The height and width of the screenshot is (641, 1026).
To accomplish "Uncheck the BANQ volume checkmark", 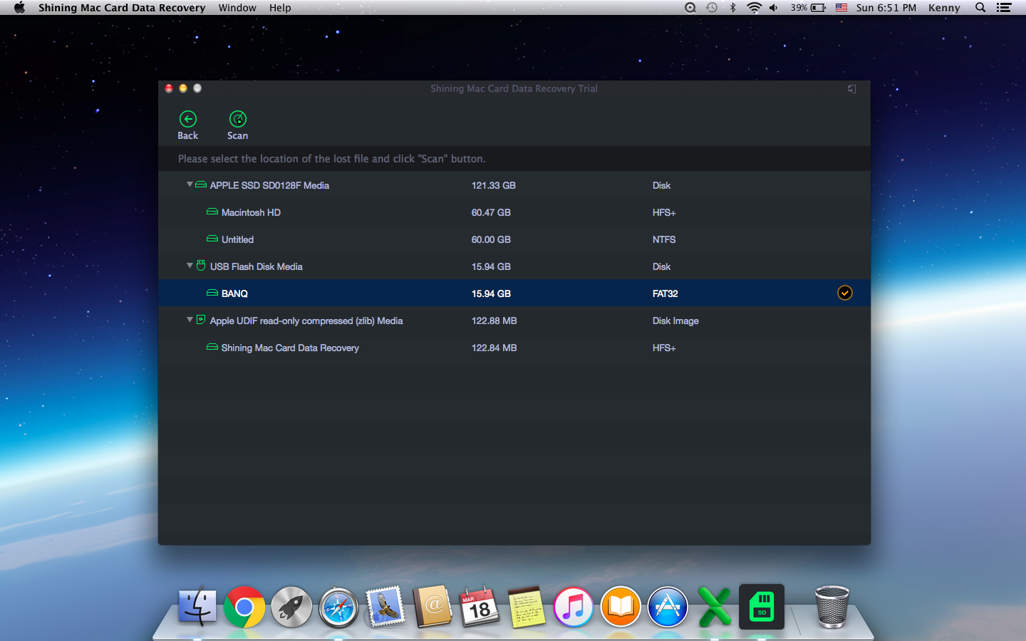I will (x=844, y=293).
